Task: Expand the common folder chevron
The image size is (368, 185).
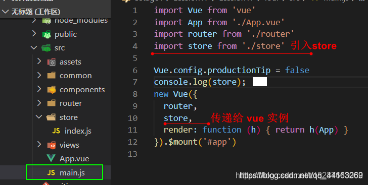Action: (39, 75)
